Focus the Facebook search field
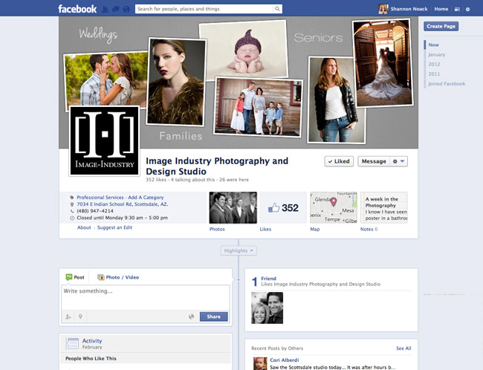The image size is (483, 370). 204,9
